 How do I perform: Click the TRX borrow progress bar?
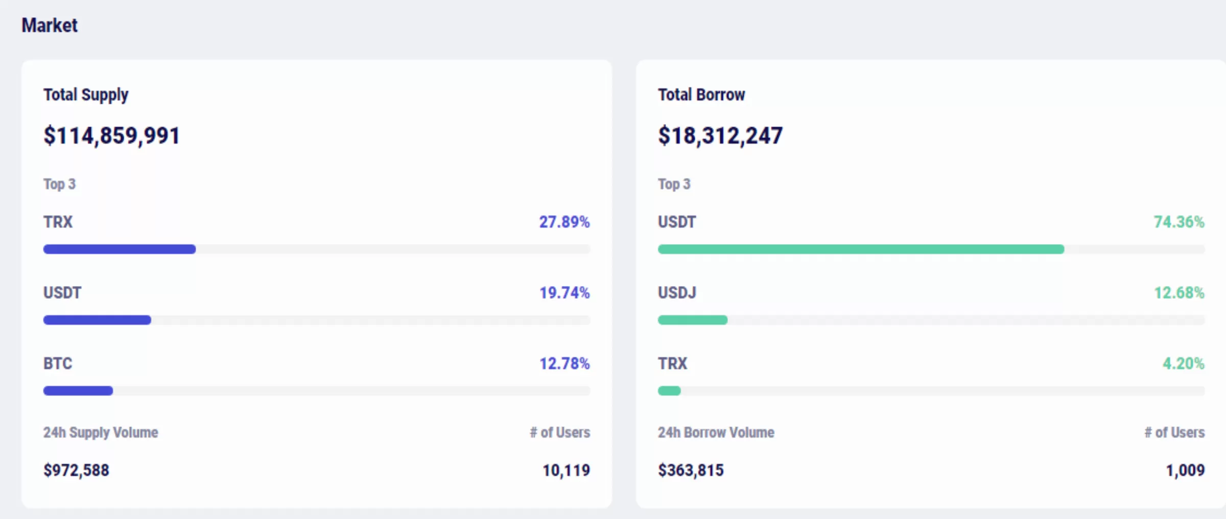(931, 391)
